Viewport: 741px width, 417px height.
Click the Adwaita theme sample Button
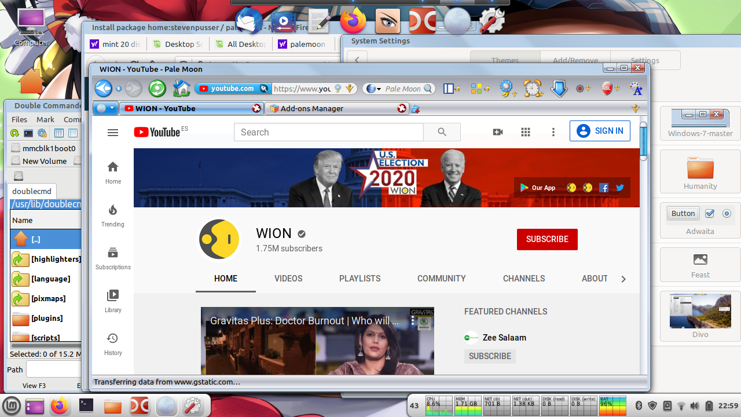click(x=683, y=213)
